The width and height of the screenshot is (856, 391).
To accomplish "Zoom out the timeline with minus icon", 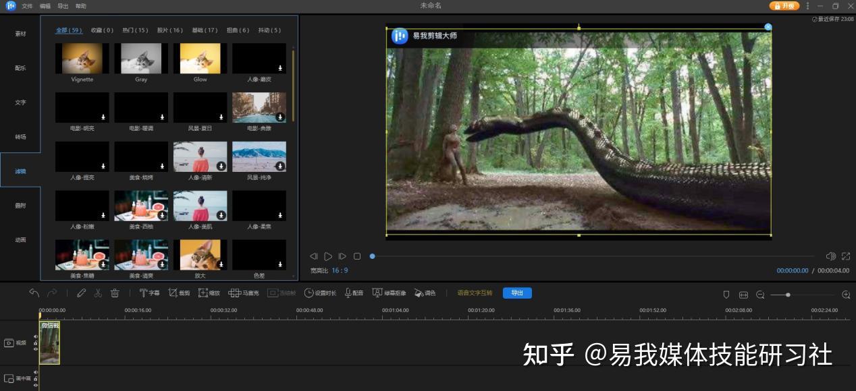I will coord(760,295).
